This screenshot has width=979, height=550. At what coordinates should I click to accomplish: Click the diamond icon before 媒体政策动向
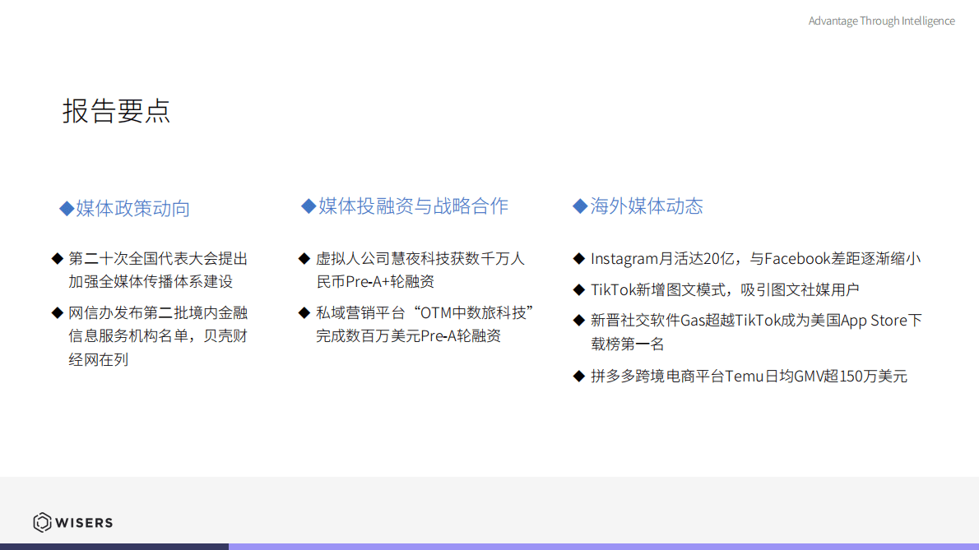coord(65,208)
